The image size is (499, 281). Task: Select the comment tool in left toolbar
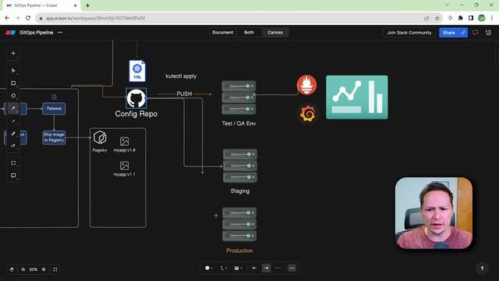point(13,176)
